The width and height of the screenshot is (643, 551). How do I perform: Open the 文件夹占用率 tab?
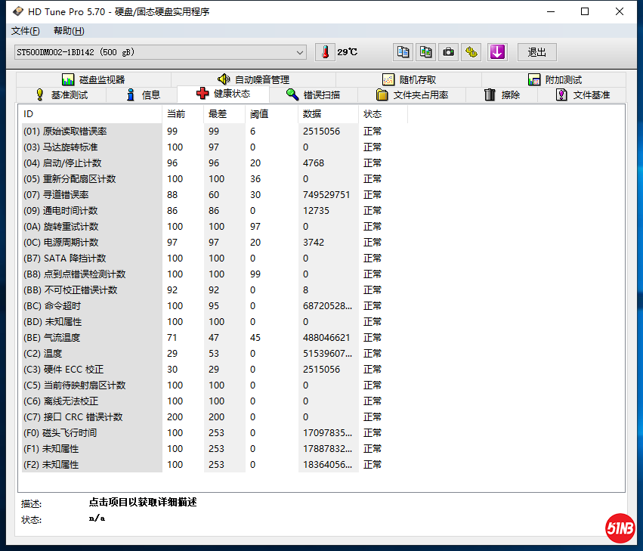point(412,94)
